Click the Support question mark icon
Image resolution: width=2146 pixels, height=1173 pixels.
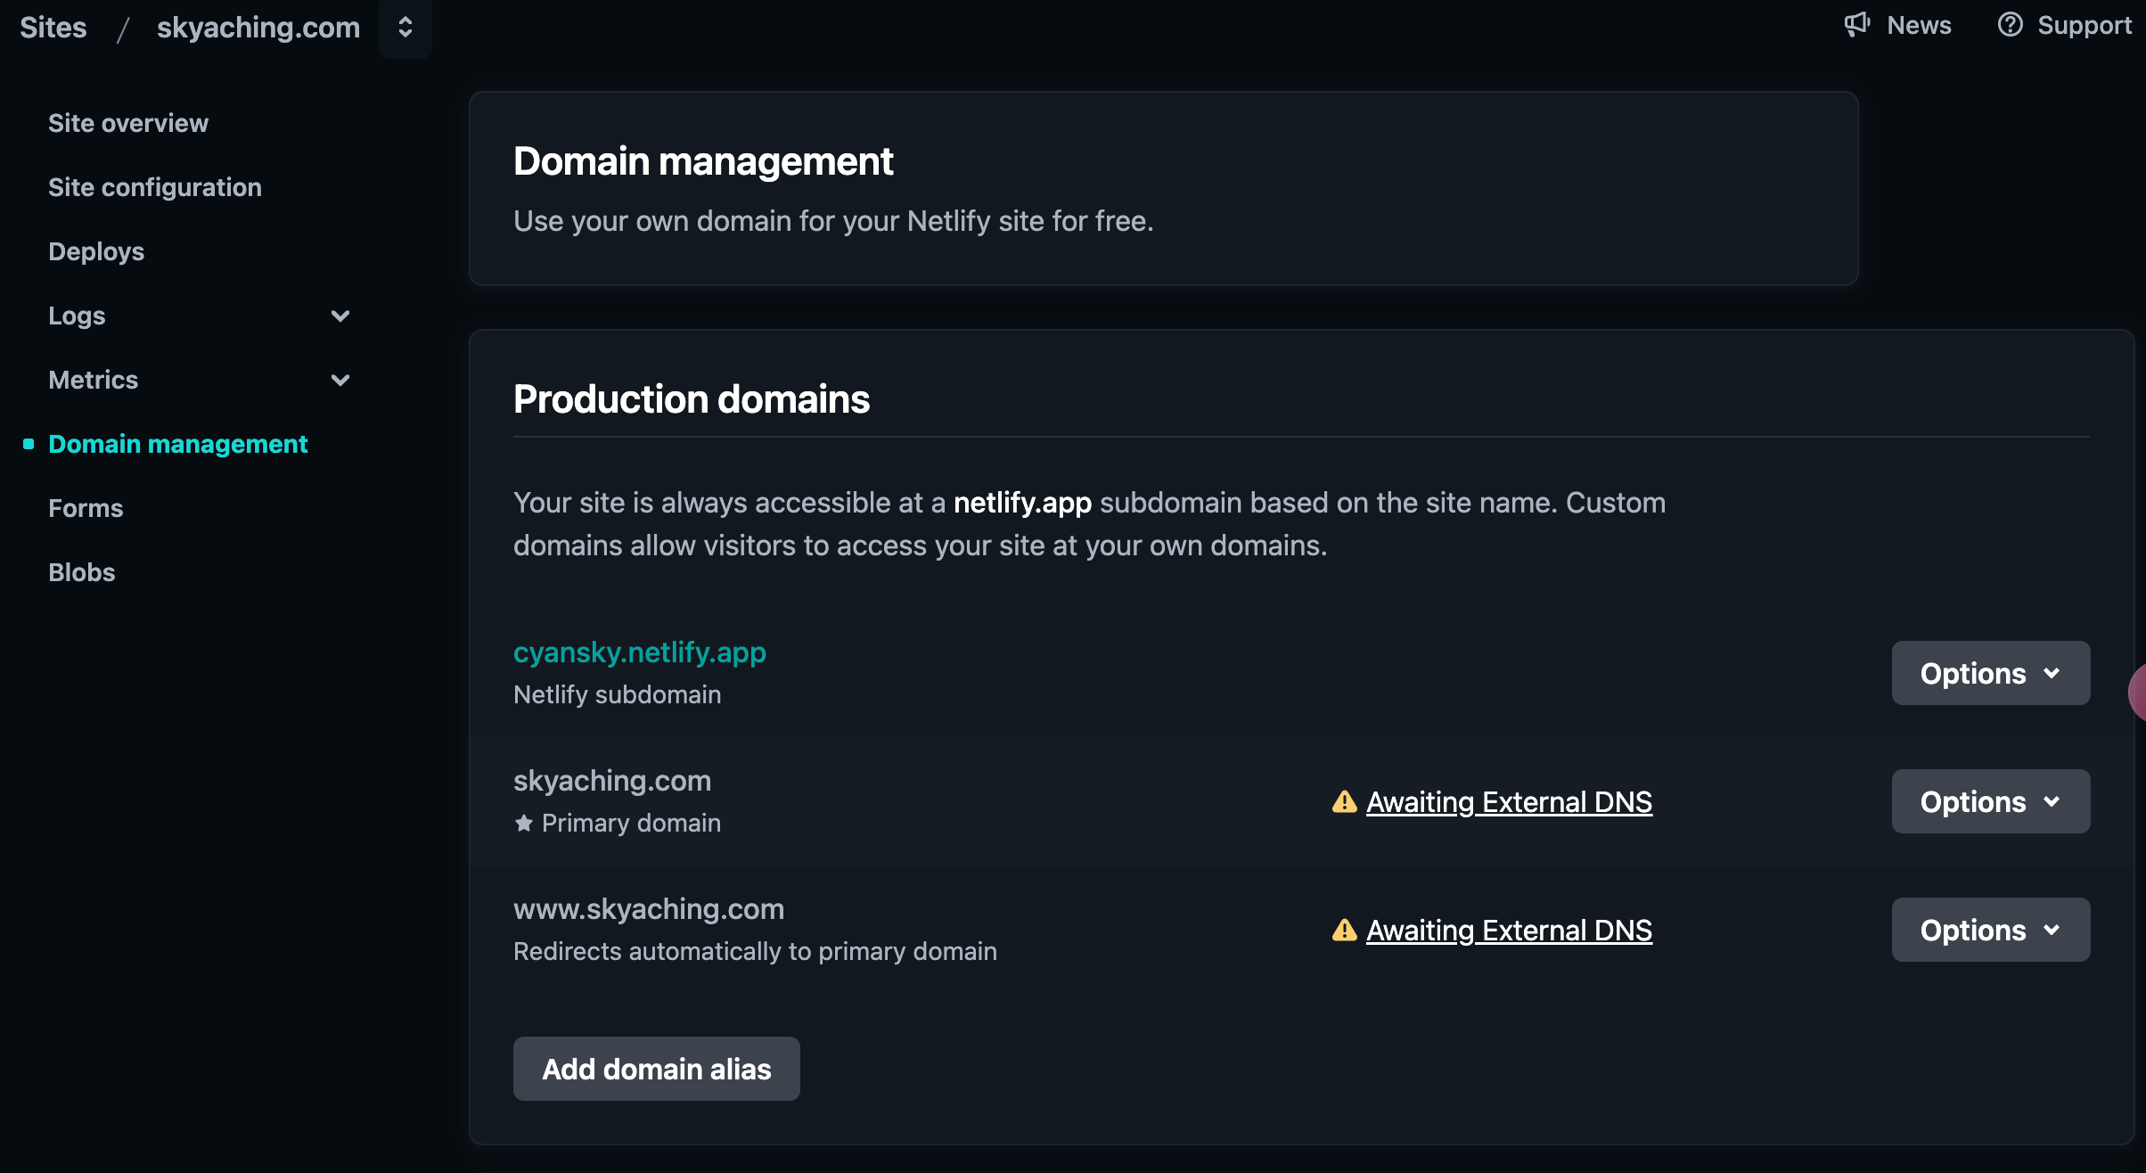(x=2010, y=24)
